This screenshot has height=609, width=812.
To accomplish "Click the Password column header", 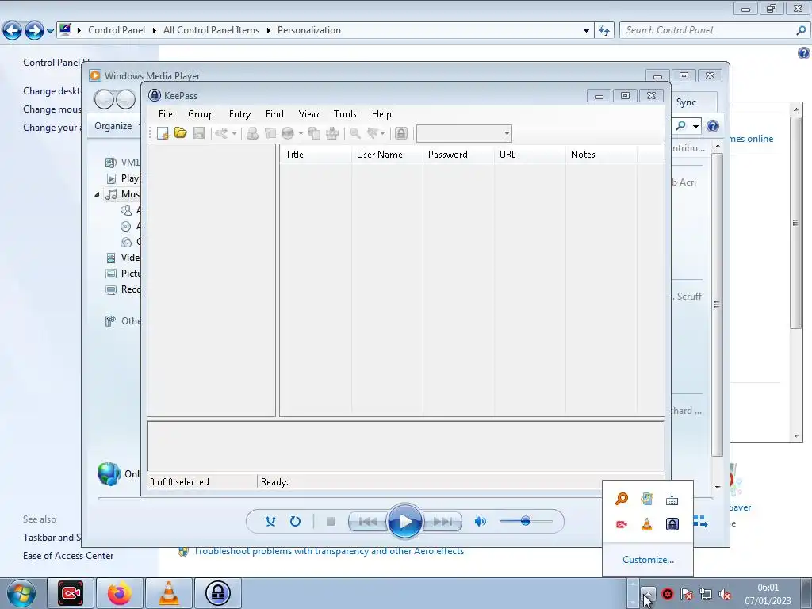I will click(458, 155).
